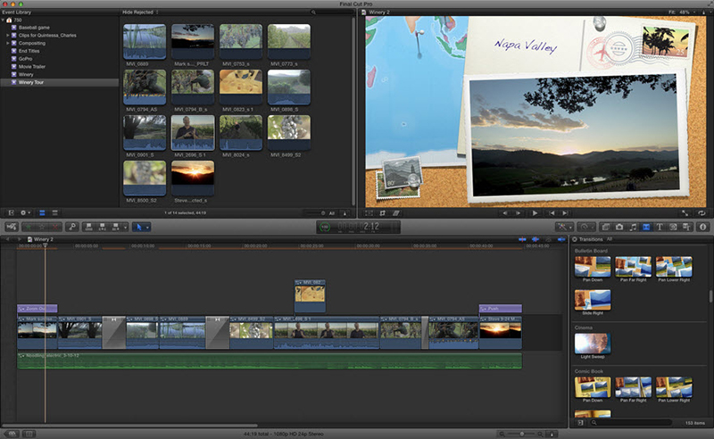Open the Select tool dropdown arrow
This screenshot has height=439, width=714.
[148, 228]
